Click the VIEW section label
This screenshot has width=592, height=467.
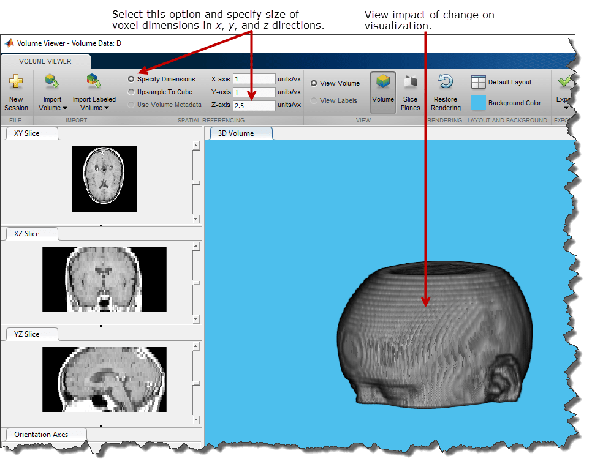point(363,121)
